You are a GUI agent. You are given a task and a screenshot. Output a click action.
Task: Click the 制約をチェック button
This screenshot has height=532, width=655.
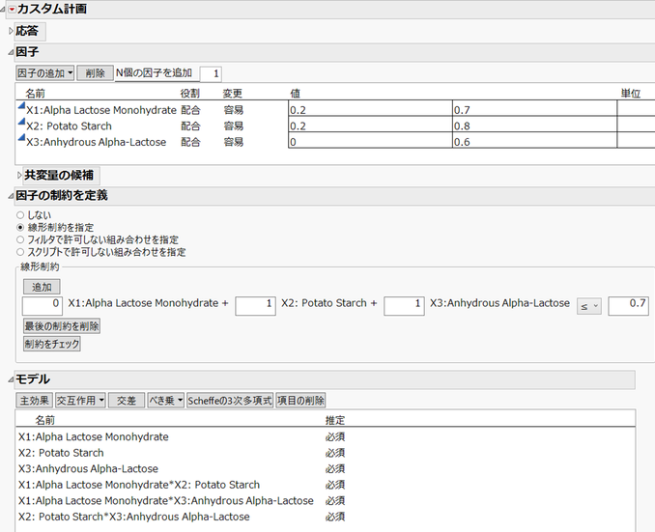pyautogui.click(x=52, y=344)
